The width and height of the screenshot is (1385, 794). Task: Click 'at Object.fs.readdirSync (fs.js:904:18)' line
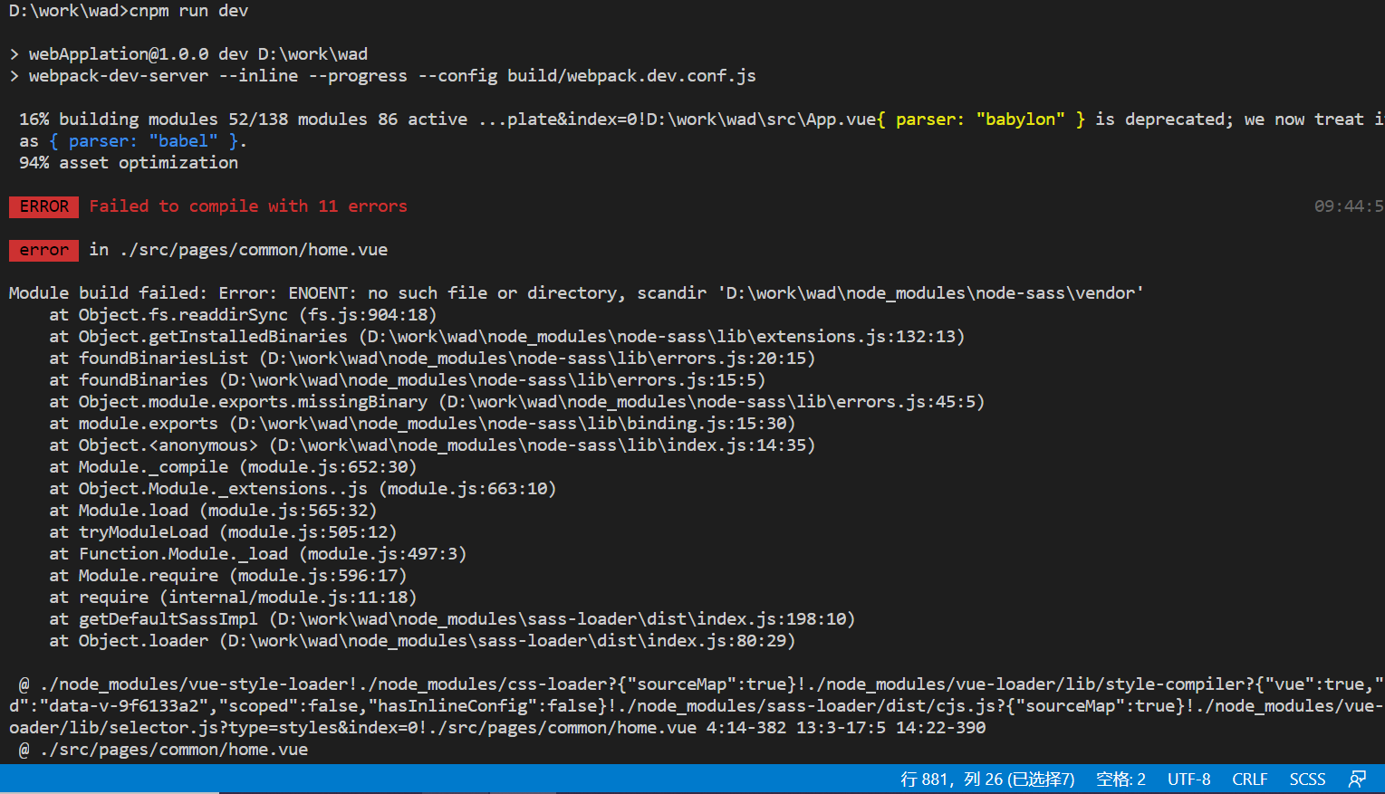point(243,315)
